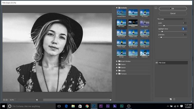194x109 pixels.
Task: Show hidden system tray icons
Action: click(168, 106)
